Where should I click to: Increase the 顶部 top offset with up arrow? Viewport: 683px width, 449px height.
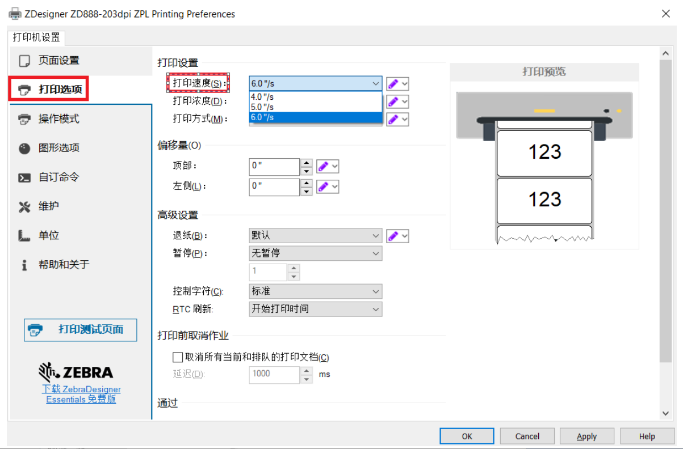tap(307, 163)
